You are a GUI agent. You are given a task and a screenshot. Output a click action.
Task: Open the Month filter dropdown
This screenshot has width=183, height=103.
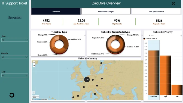14,57
